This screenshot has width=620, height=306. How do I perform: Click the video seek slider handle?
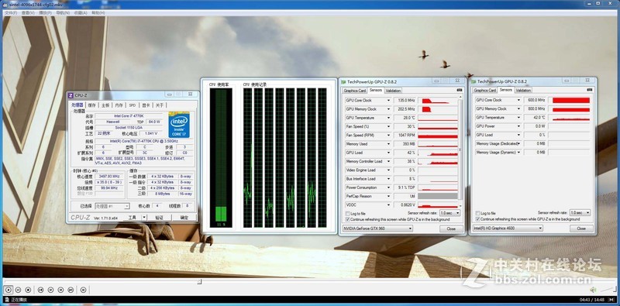coord(199,281)
